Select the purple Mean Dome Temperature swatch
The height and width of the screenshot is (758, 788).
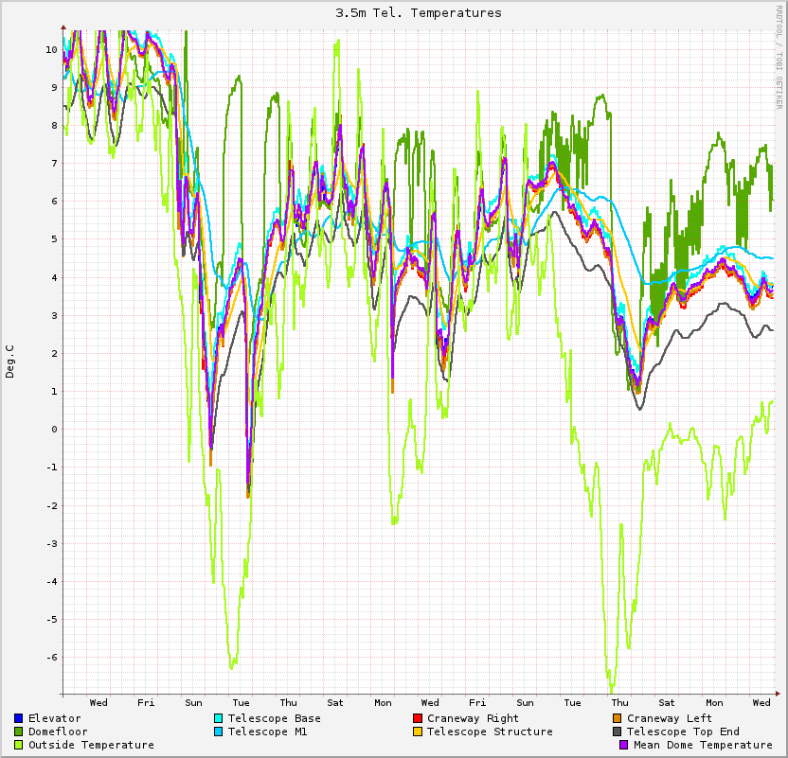(x=624, y=745)
